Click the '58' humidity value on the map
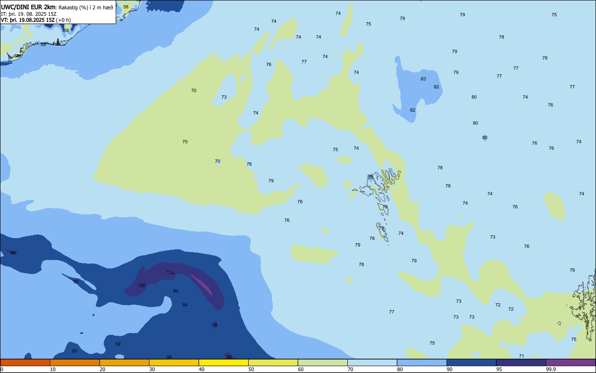596x373 pixels. click(126, 7)
